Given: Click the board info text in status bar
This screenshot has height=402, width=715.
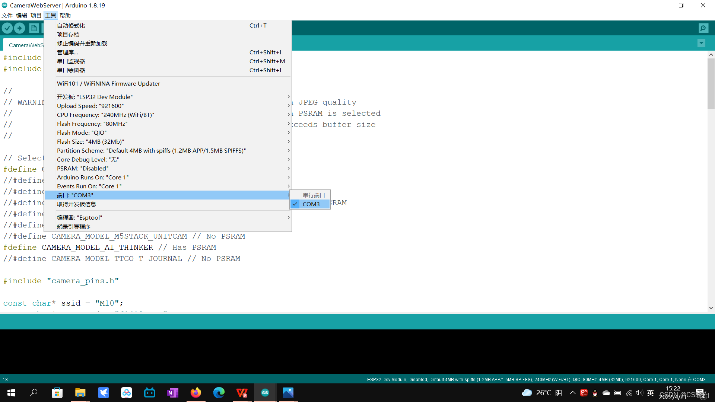Looking at the screenshot, I should (x=536, y=380).
